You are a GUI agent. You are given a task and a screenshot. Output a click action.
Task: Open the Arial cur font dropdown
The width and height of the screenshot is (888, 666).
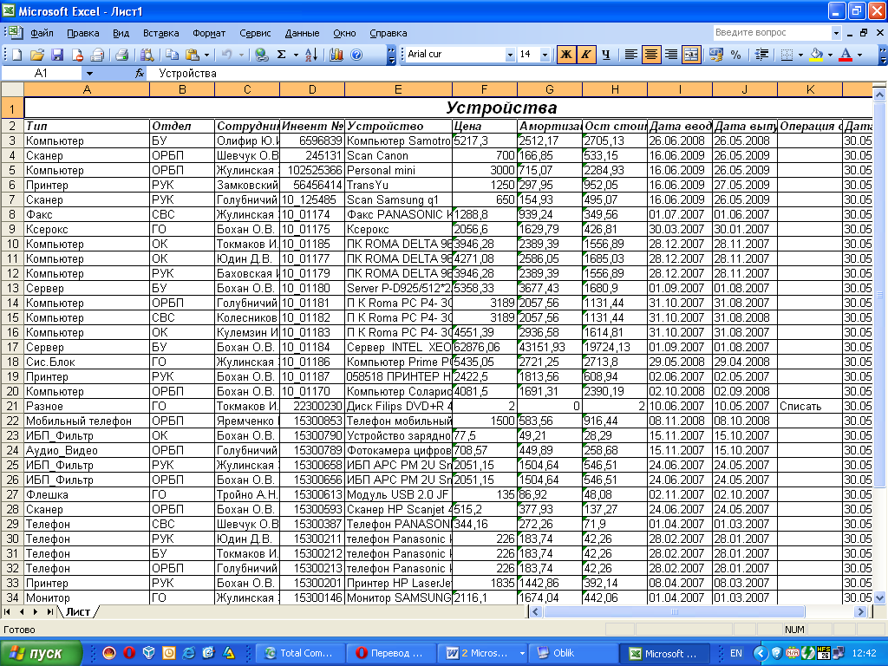point(510,55)
